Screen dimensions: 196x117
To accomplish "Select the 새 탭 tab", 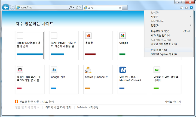I will [x=103, y=8].
